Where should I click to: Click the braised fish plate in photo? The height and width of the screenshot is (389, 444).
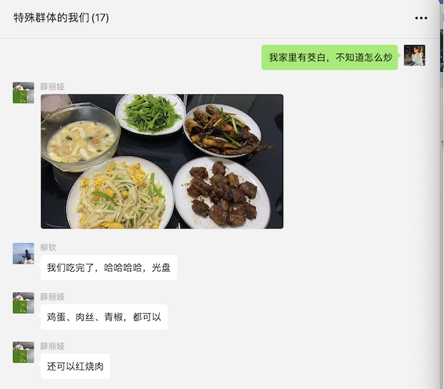(225, 129)
